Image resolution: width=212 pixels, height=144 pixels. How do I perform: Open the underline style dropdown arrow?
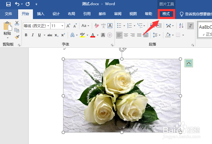44,35
